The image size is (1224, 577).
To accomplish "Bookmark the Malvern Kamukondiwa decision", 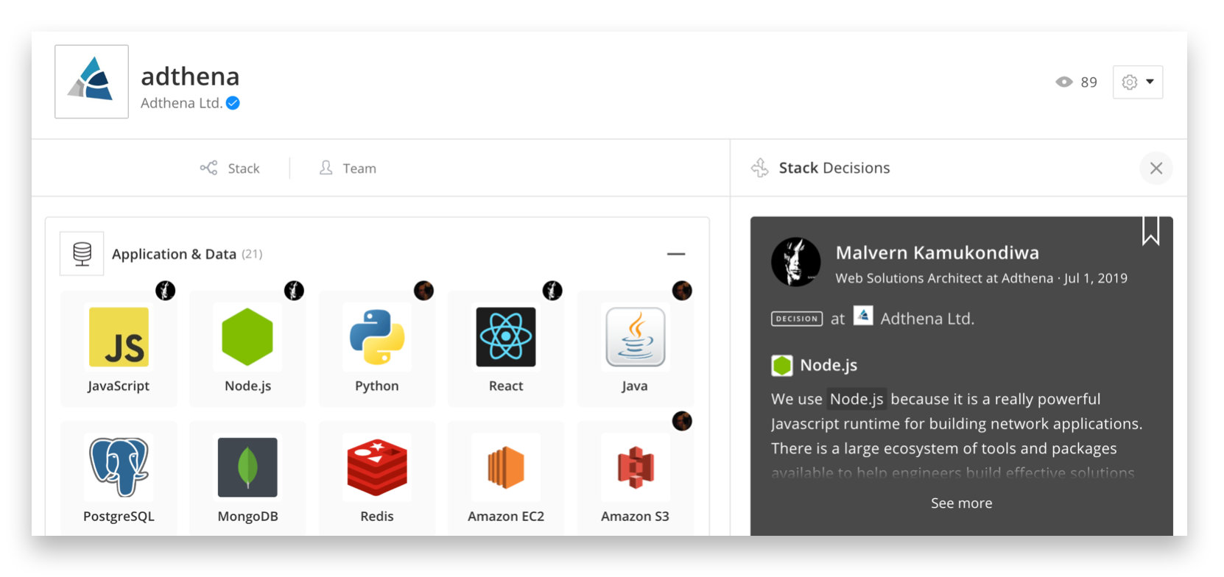I will pyautogui.click(x=1150, y=230).
